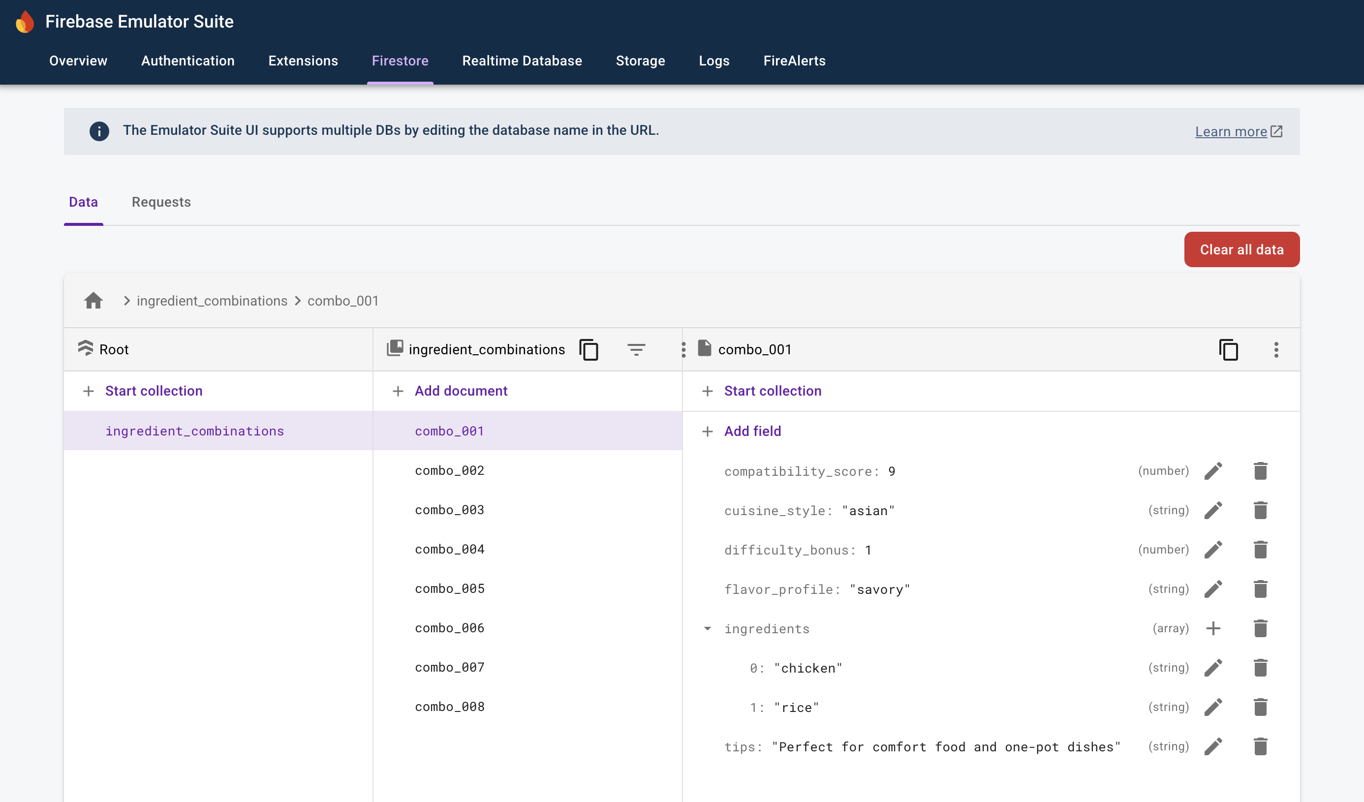Image resolution: width=1364 pixels, height=802 pixels.
Task: Select document combo_001 in the list
Action: (x=527, y=431)
